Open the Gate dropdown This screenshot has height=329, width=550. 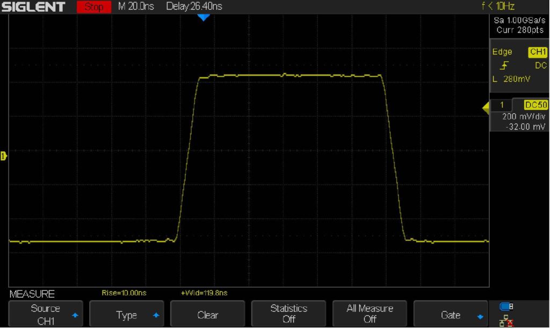[450, 313]
